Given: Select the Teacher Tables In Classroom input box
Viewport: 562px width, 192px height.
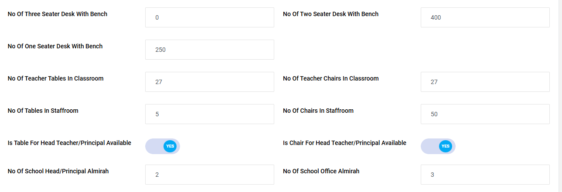Looking at the screenshot, I should pos(209,82).
